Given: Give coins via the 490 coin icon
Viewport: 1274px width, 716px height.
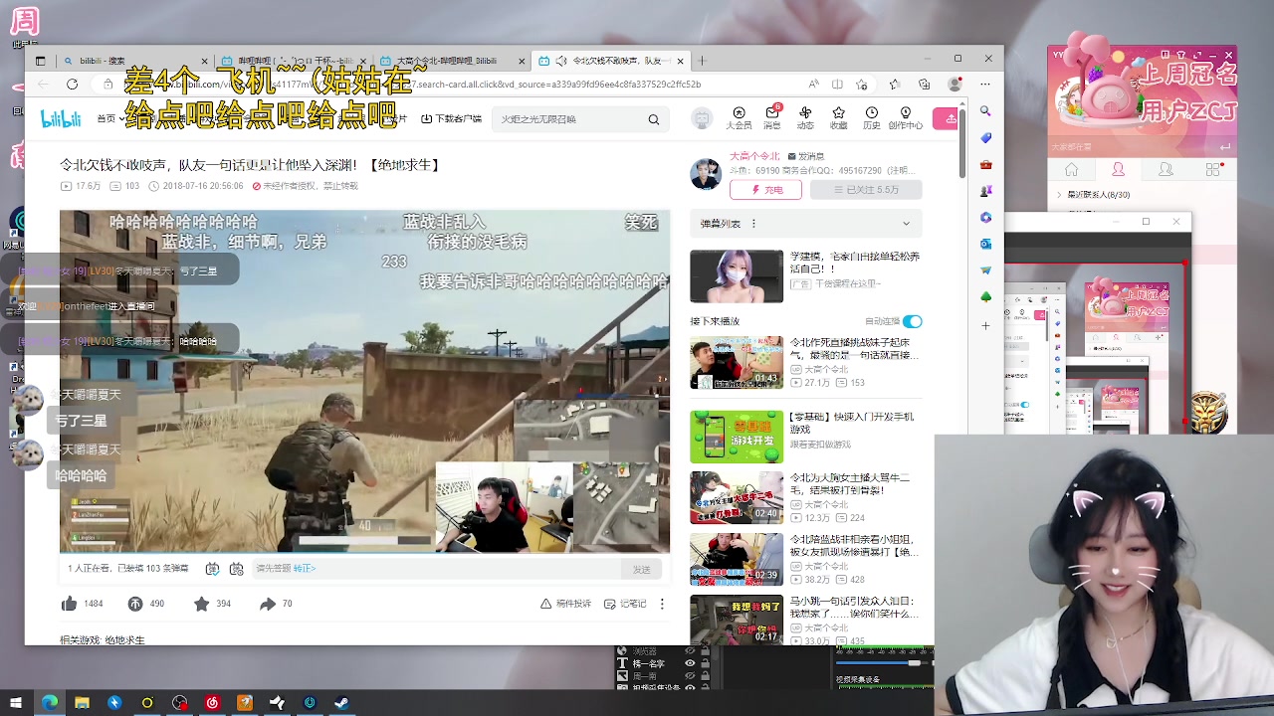Looking at the screenshot, I should coord(146,604).
